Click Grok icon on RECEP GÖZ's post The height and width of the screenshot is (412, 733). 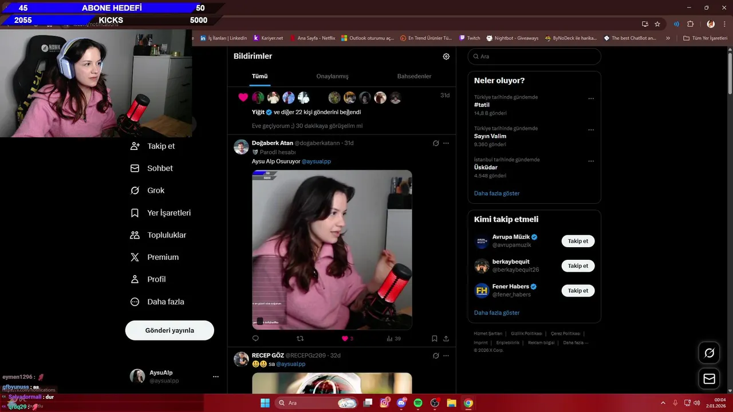[436, 355]
